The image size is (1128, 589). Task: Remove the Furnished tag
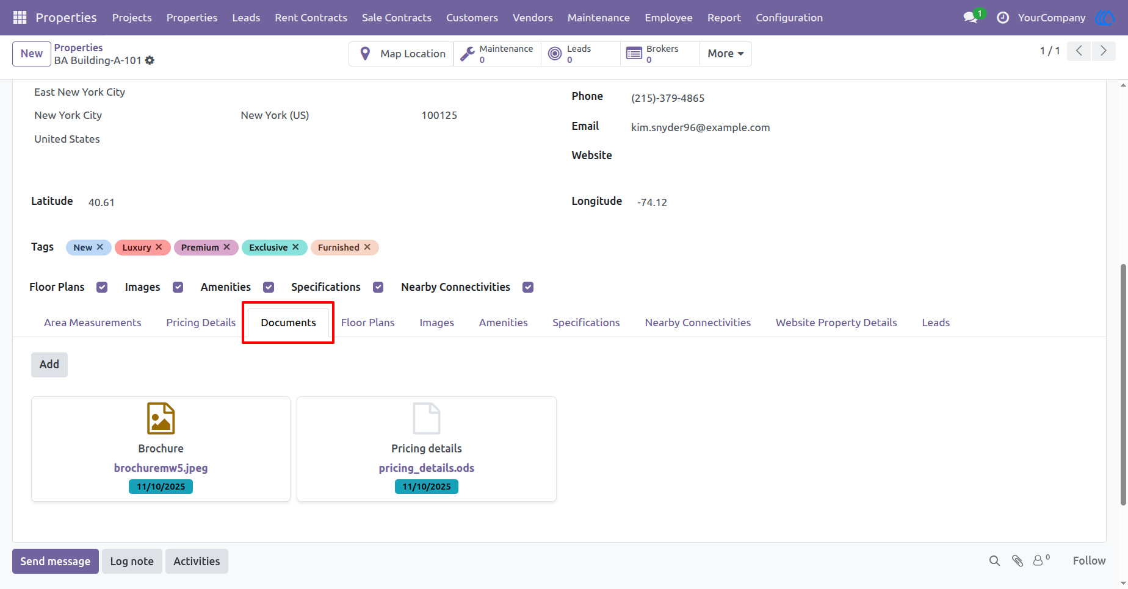367,247
